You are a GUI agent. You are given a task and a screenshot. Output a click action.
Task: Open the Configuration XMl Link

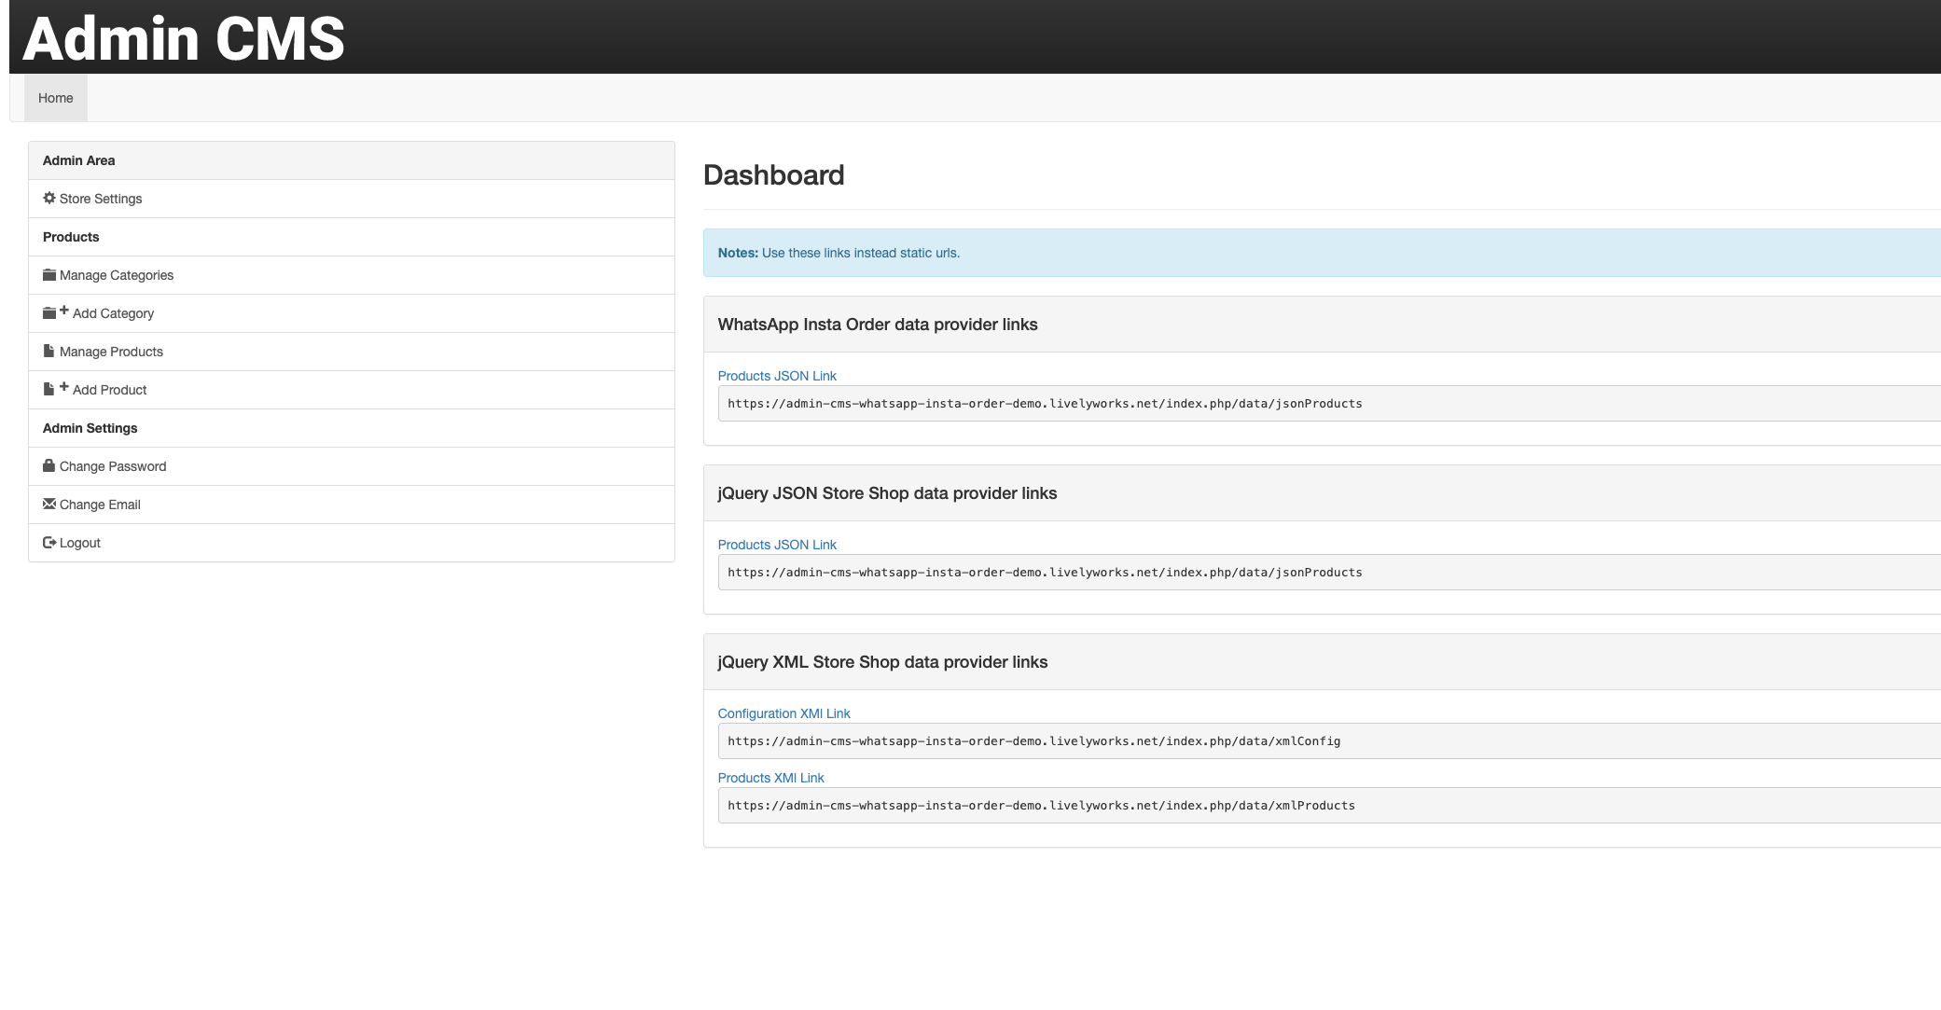point(783,713)
